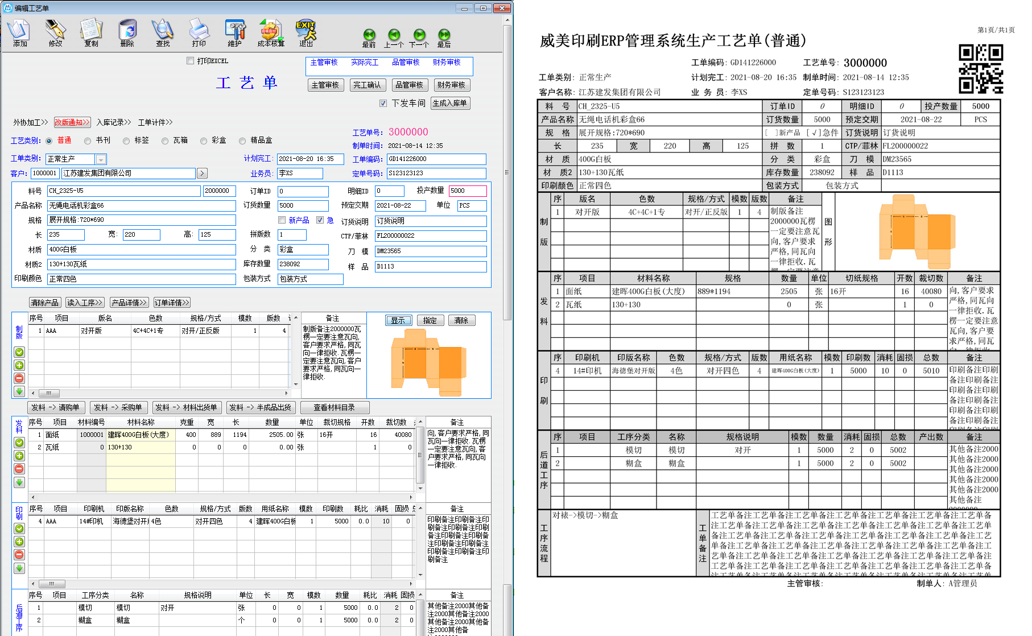This screenshot has height=636, width=1032.
Task: Click the 主管审核 status label tab
Action: pos(324,63)
